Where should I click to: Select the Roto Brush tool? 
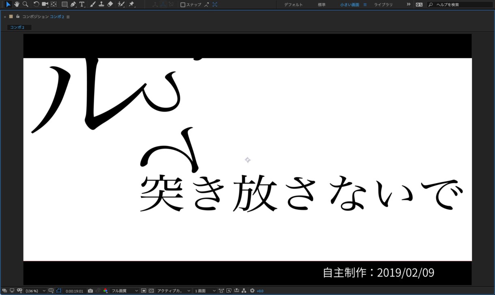coord(121,4)
